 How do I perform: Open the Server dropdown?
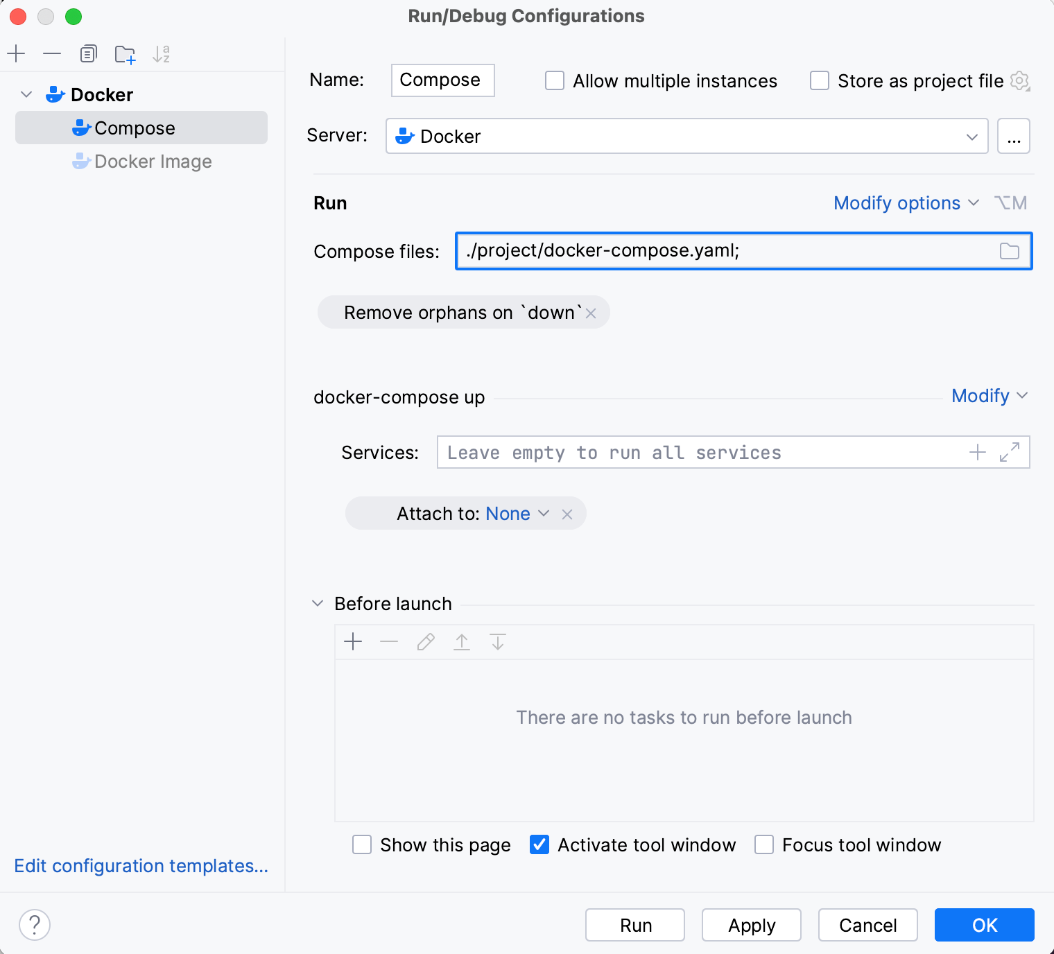(x=971, y=136)
